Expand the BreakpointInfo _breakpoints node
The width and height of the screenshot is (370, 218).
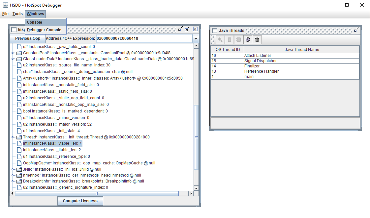tap(13, 181)
